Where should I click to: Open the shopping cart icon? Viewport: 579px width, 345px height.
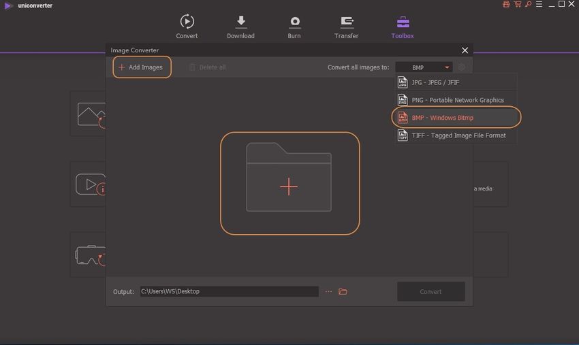(x=517, y=4)
